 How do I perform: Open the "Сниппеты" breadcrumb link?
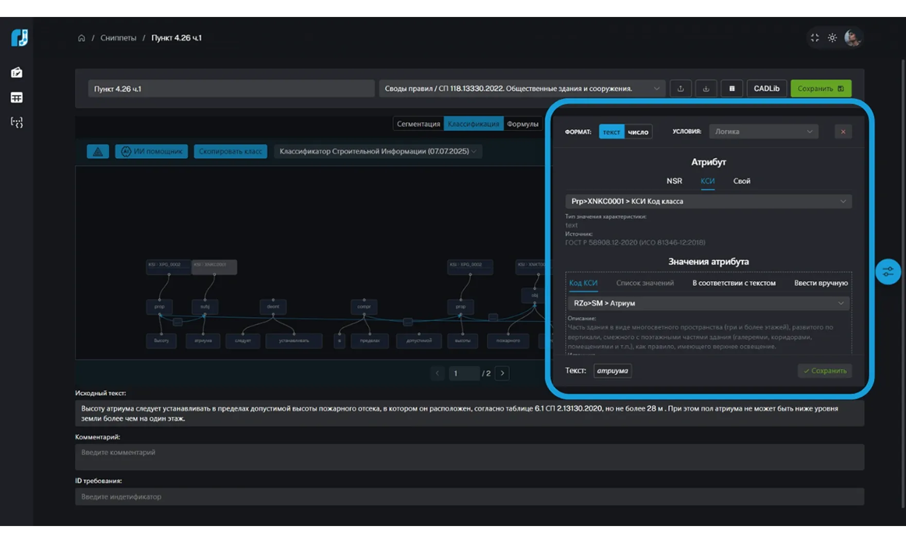(118, 38)
